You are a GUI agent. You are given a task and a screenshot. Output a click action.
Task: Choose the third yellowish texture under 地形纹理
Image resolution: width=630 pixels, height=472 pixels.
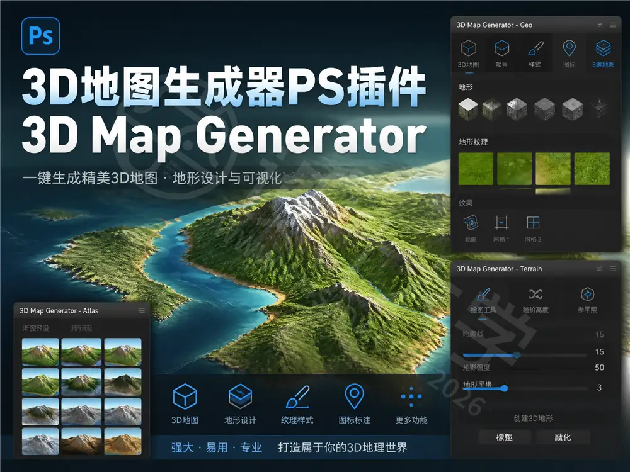(553, 169)
